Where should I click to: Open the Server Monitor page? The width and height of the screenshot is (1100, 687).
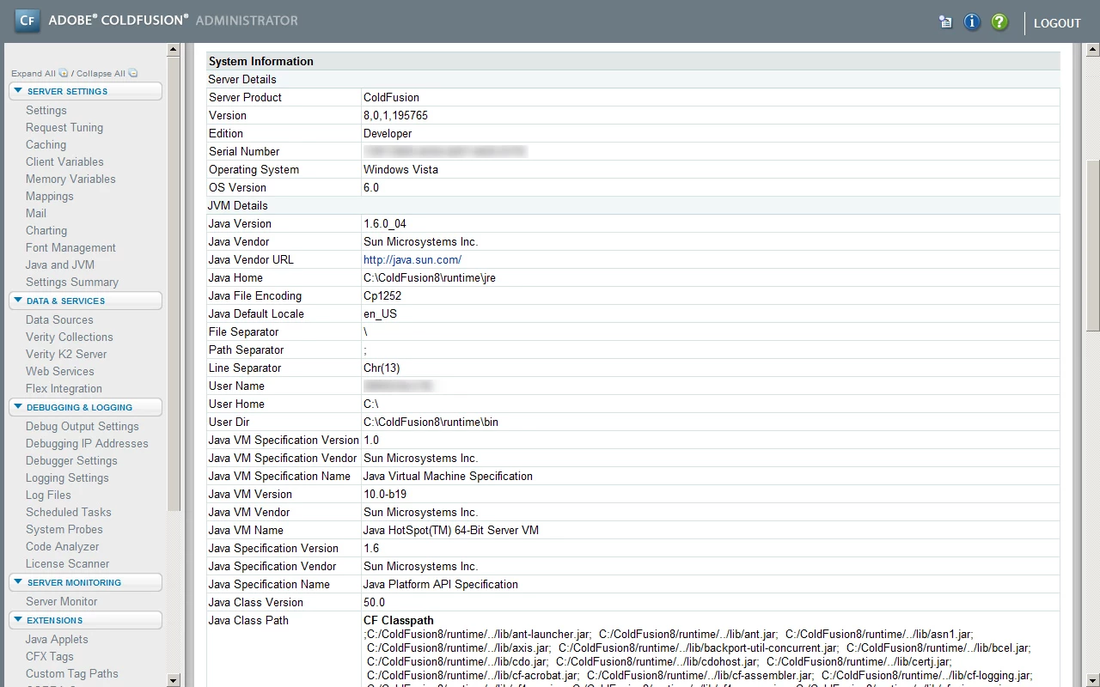pos(61,601)
